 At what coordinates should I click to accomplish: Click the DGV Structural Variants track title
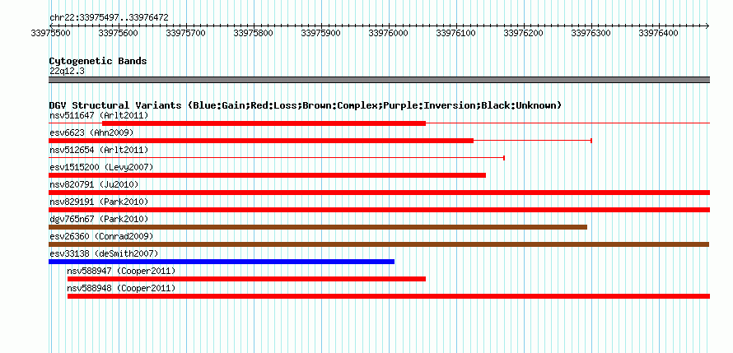(x=306, y=105)
